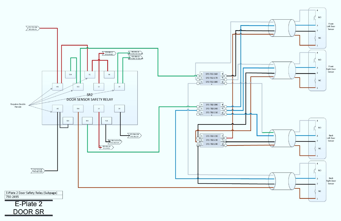This screenshot has height=221, width=341.
Task: Click the X1 terminal box
Action: tap(90, 75)
